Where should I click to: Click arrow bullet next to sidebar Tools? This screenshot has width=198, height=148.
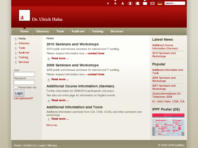tap(16, 48)
